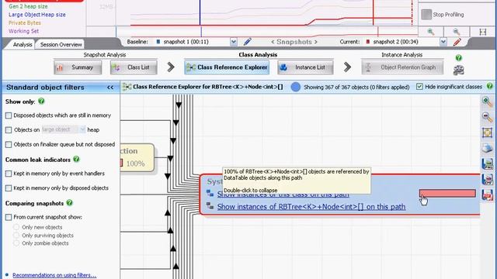Viewport: 497px width, 279px height.
Task: Save graph as PNG image icon
Action: tap(487, 164)
